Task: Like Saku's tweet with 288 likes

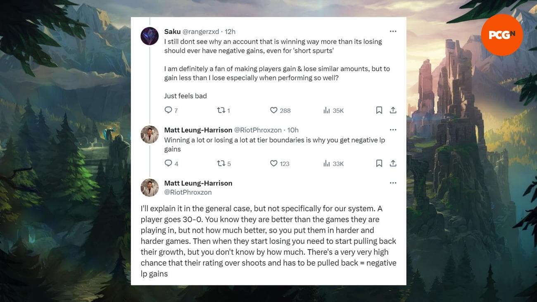Action: click(x=273, y=110)
